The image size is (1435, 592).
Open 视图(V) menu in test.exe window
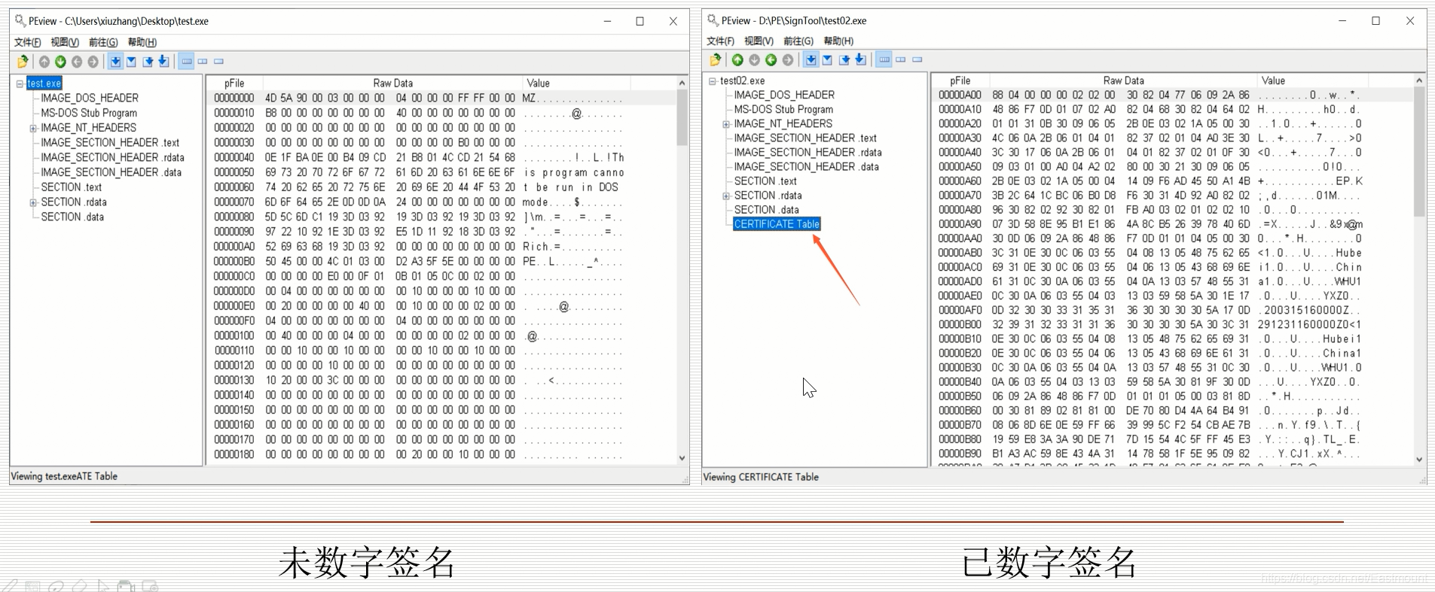tap(65, 42)
